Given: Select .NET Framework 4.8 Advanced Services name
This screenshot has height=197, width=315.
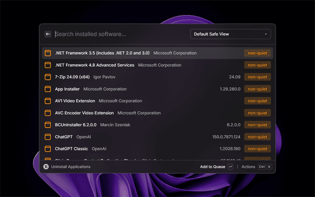Looking at the screenshot, I should click(x=94, y=65).
